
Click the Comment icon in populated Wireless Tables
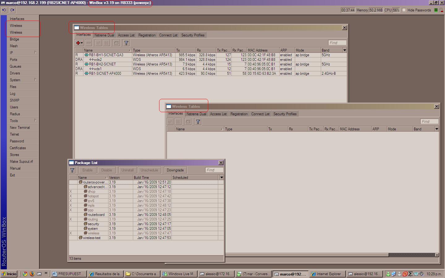116,43
